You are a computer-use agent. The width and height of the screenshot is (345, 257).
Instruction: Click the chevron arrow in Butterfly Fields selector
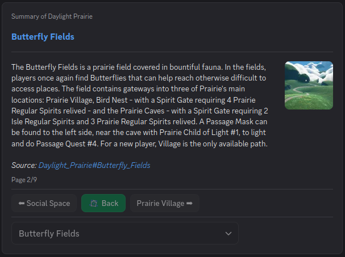tap(228, 234)
